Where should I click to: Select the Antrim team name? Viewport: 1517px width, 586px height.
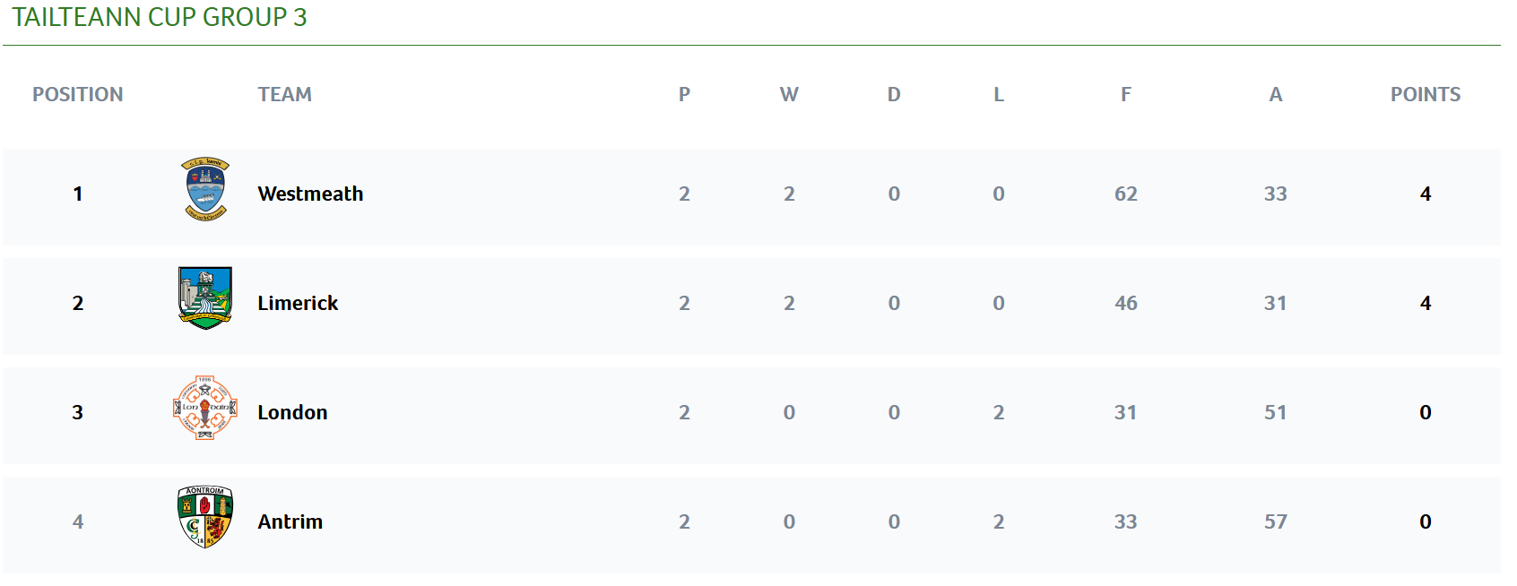click(290, 521)
